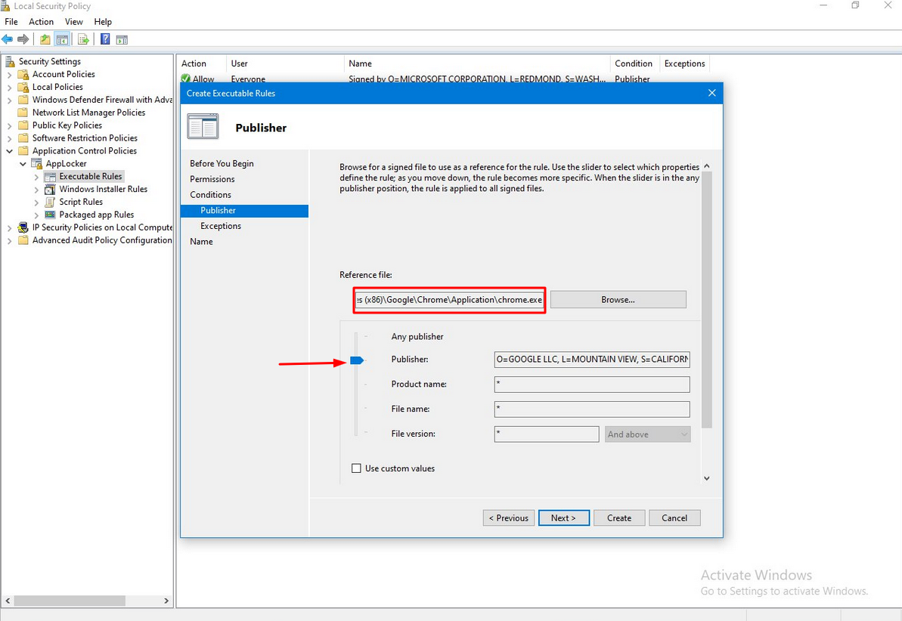This screenshot has height=621, width=902.
Task: Enable the Use custom values checkbox
Action: tap(357, 468)
